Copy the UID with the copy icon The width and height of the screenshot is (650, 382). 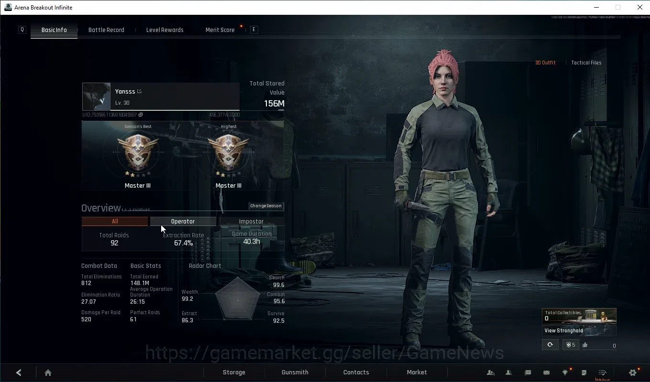pos(141,115)
